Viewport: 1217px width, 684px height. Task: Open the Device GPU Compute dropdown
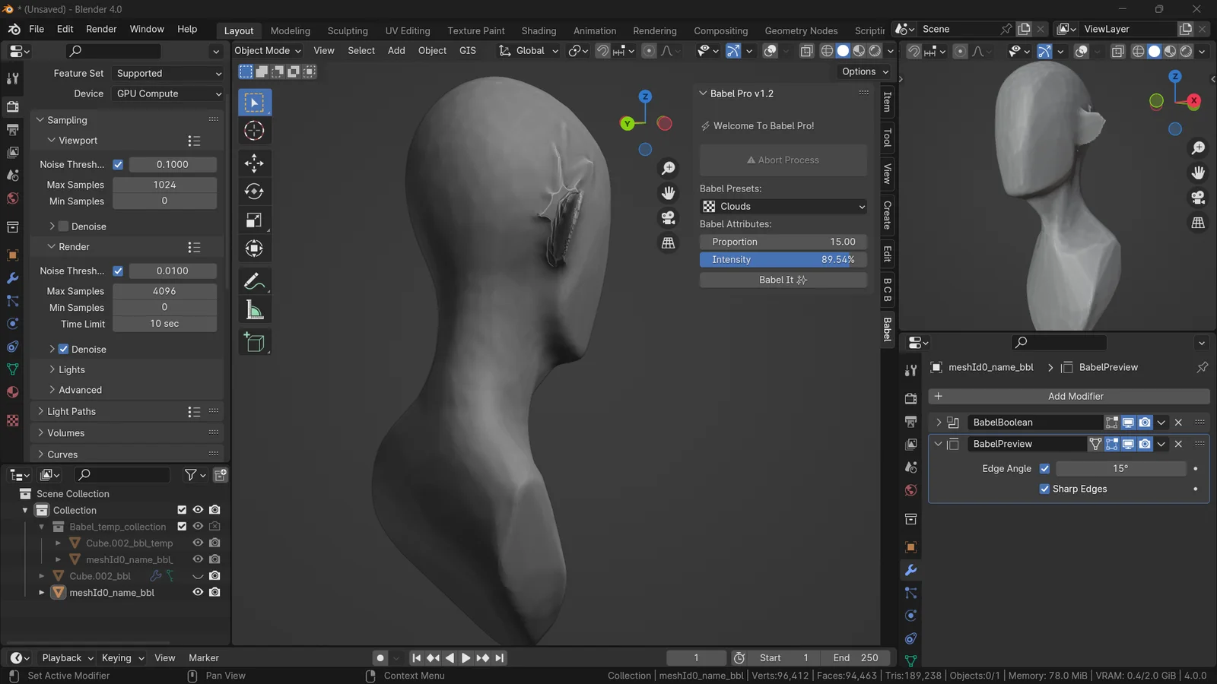(x=168, y=93)
